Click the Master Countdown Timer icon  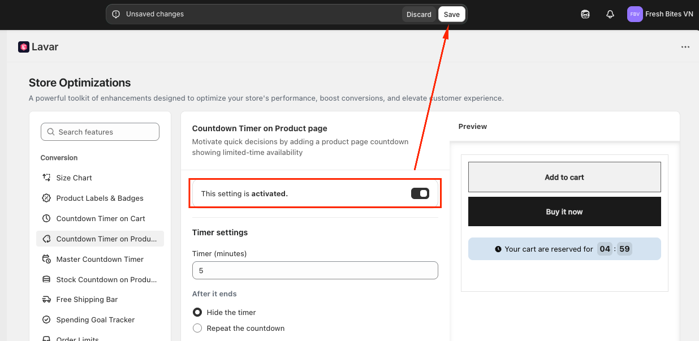click(x=46, y=259)
